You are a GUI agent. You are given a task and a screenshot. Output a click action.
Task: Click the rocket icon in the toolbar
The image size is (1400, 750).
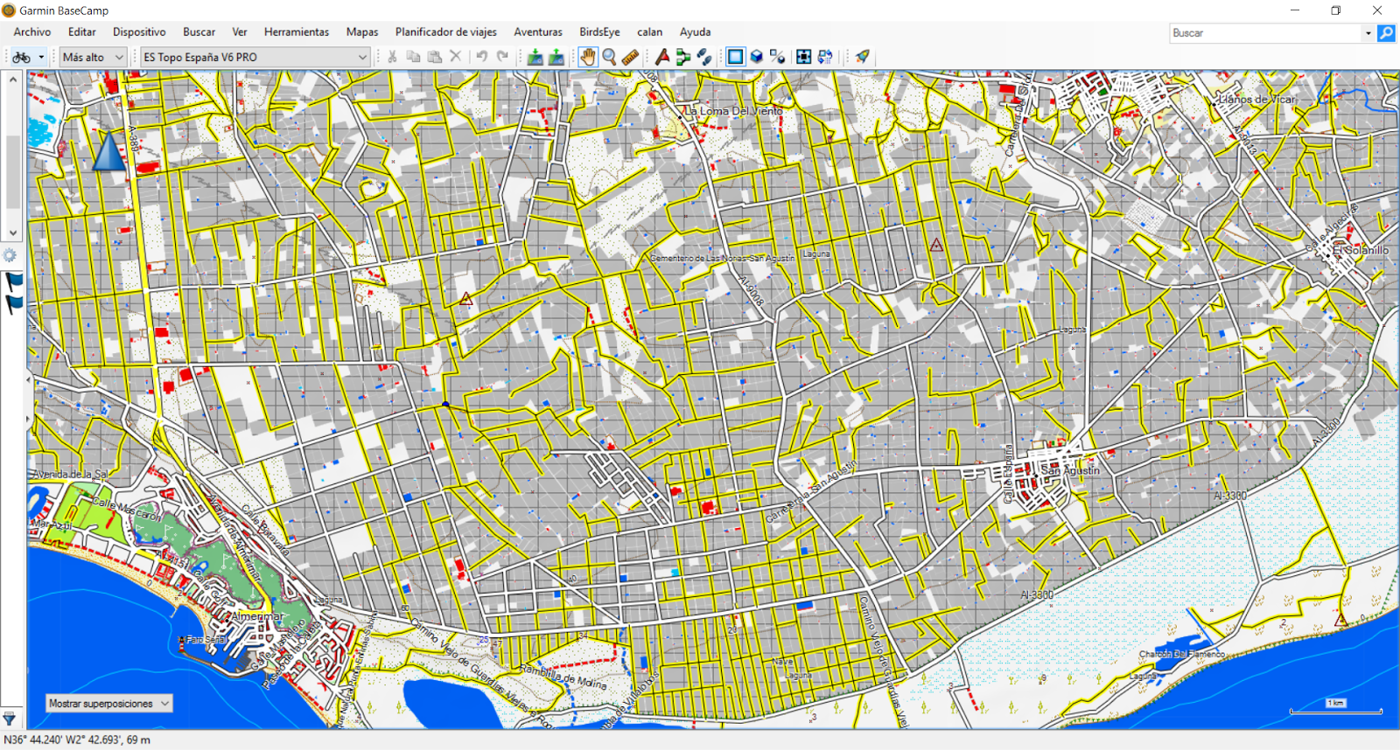(863, 57)
